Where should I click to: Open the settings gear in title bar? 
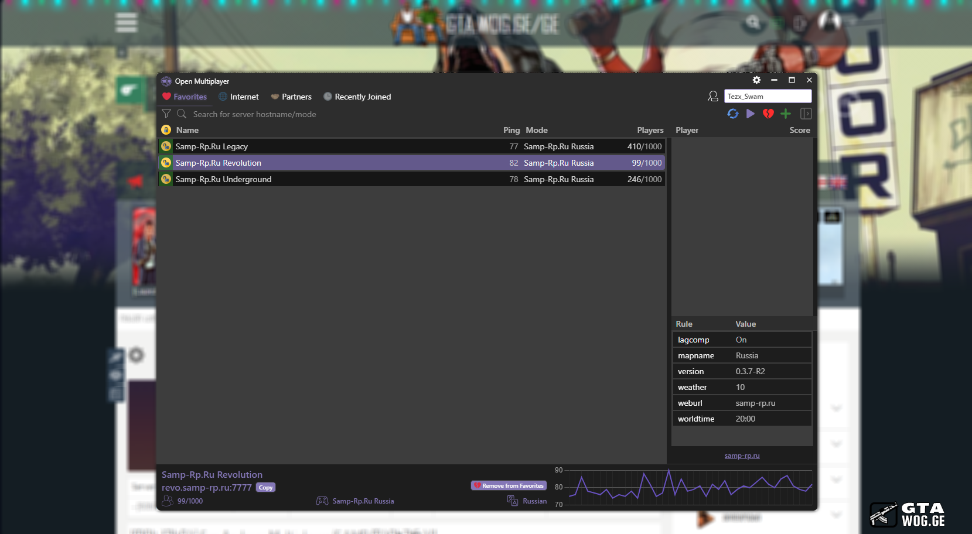coord(756,80)
